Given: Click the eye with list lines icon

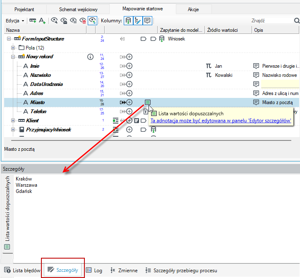Looking at the screenshot, I should [73, 20].
